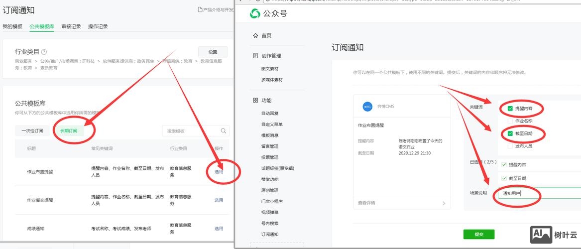Image resolution: width=581 pixels, height=249 pixels.
Task: Check the 发布人员 keyword checkbox
Action: point(511,146)
